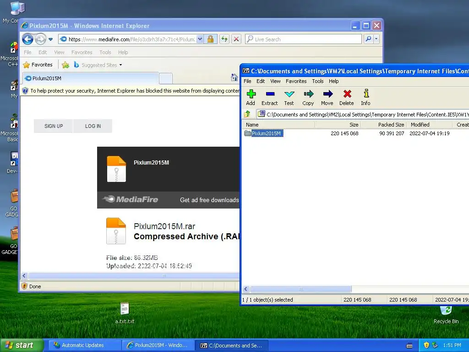
Task: Sort by the Modified column header
Action: pos(430,125)
